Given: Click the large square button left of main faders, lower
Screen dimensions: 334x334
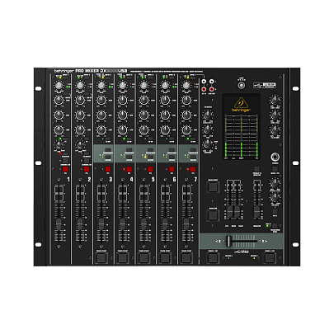Looking at the screenshot, I should tap(213, 215).
